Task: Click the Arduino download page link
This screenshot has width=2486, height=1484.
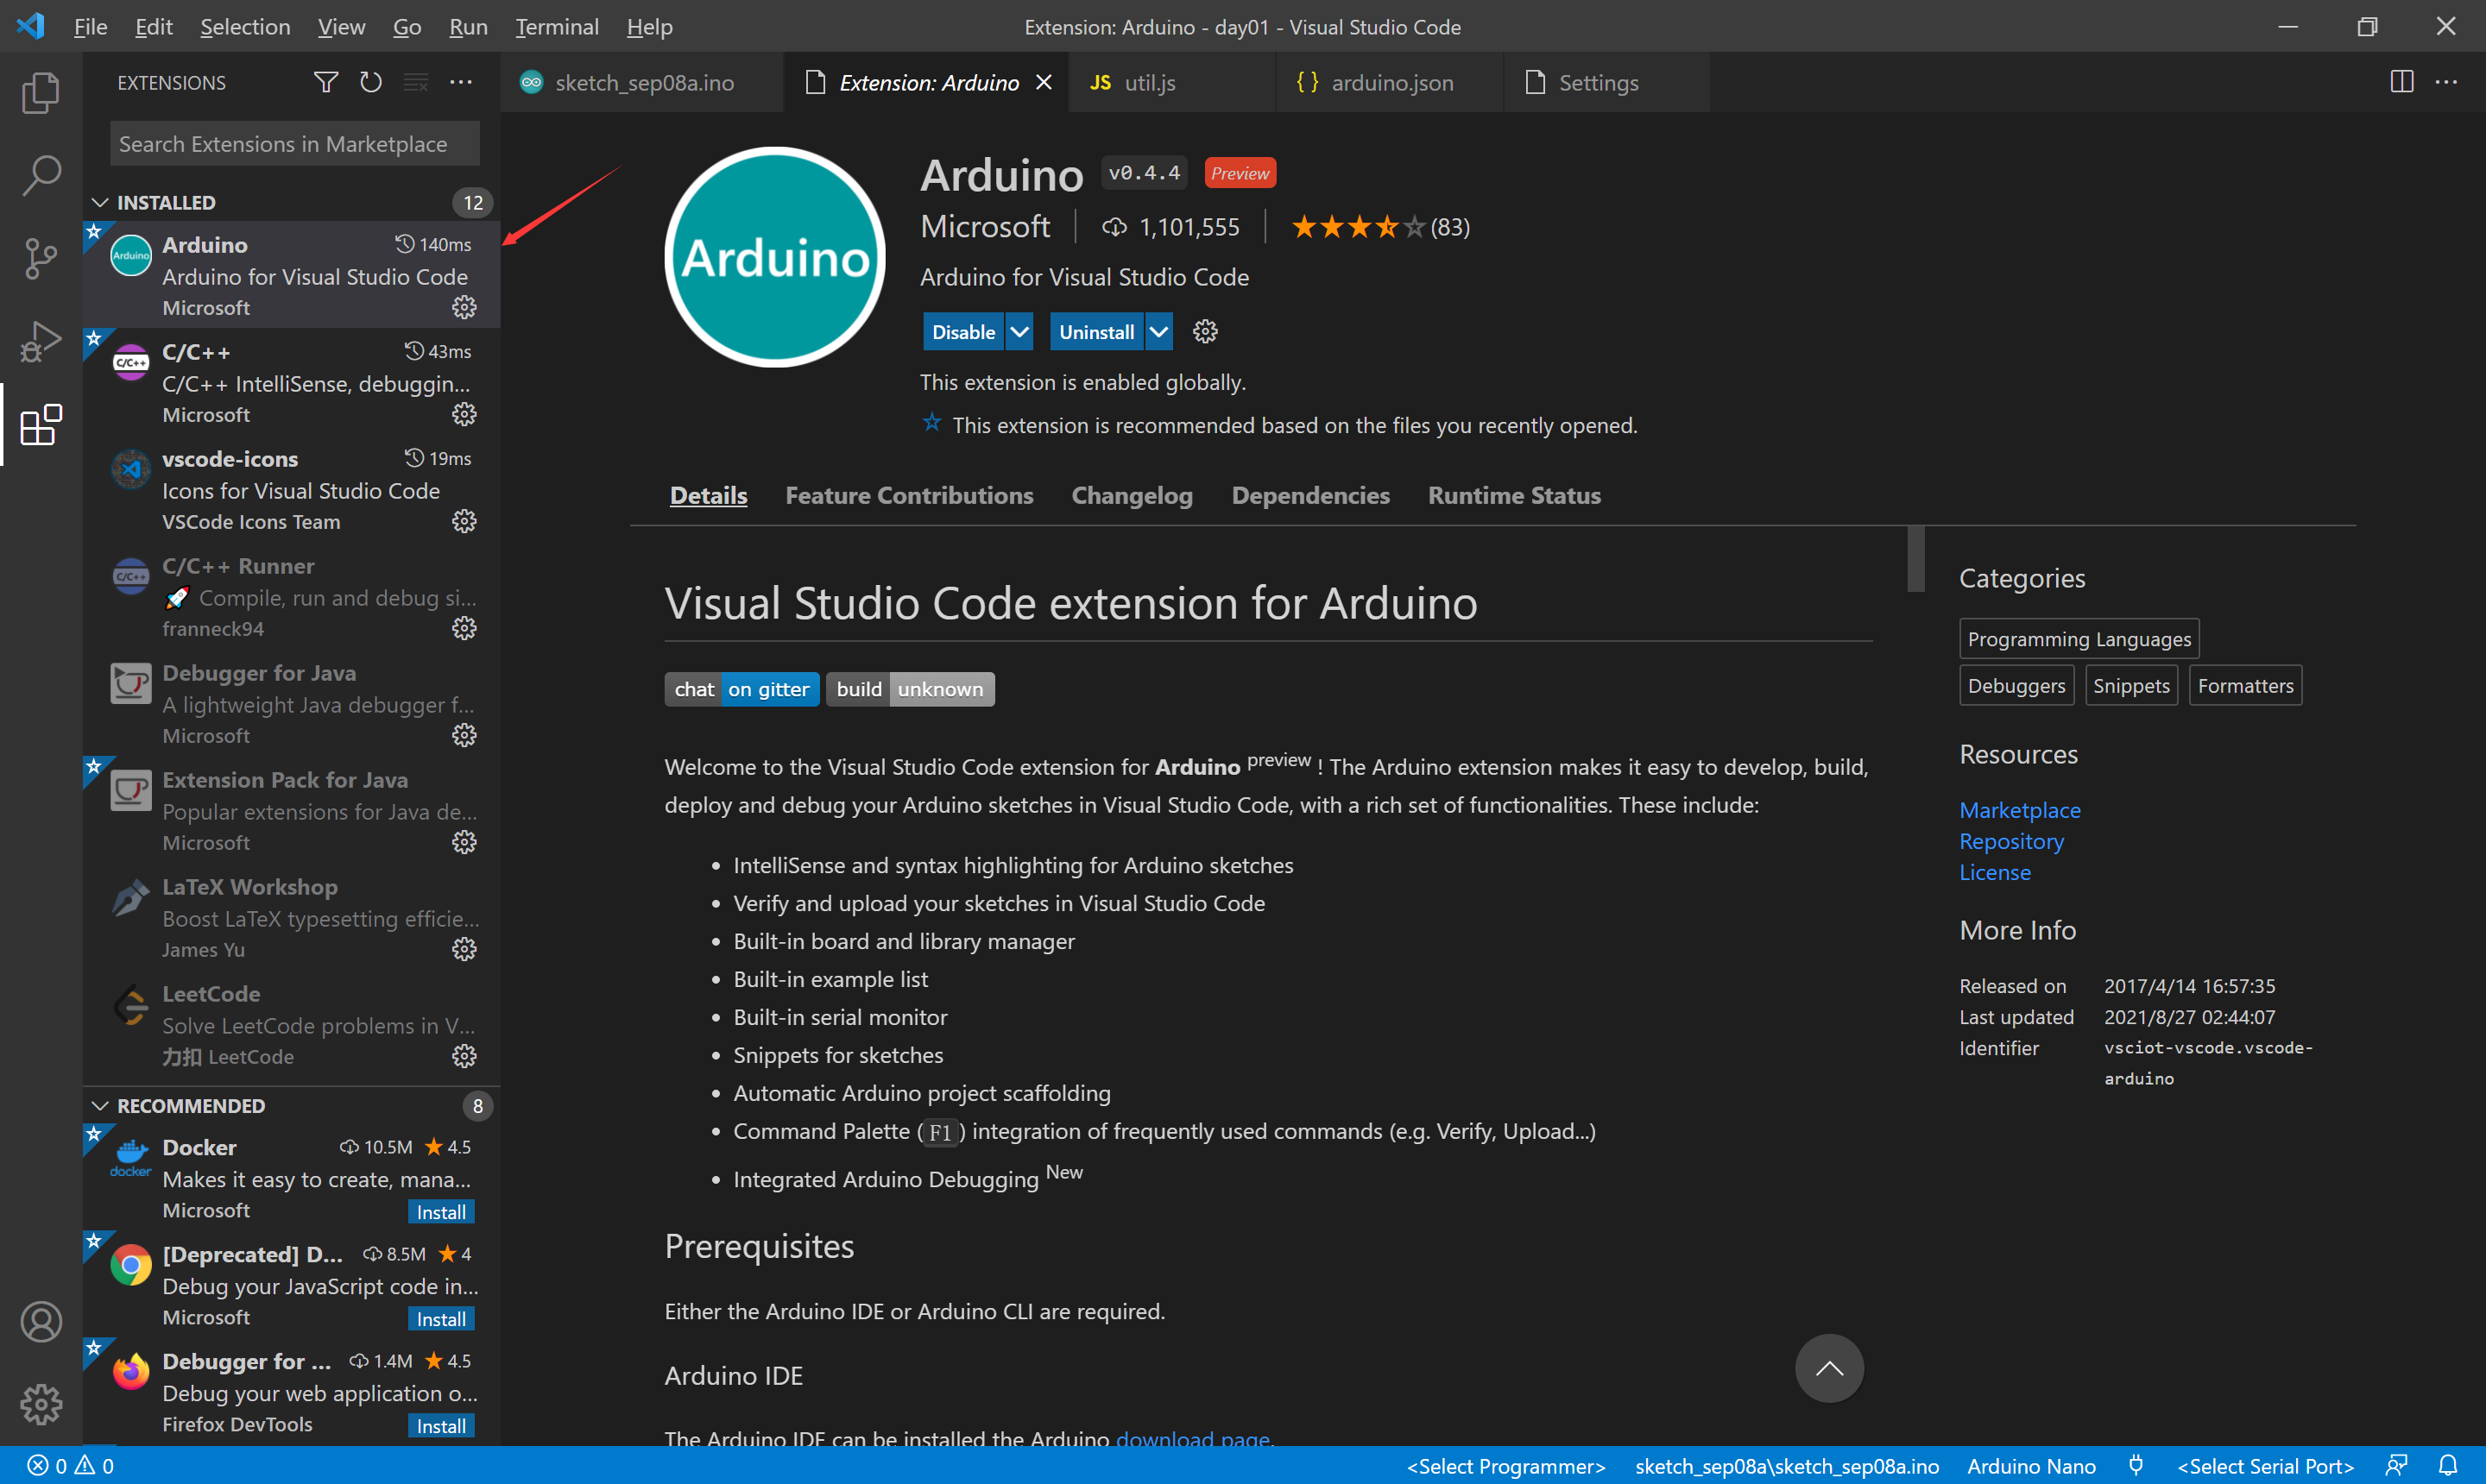Action: tap(1192, 1438)
